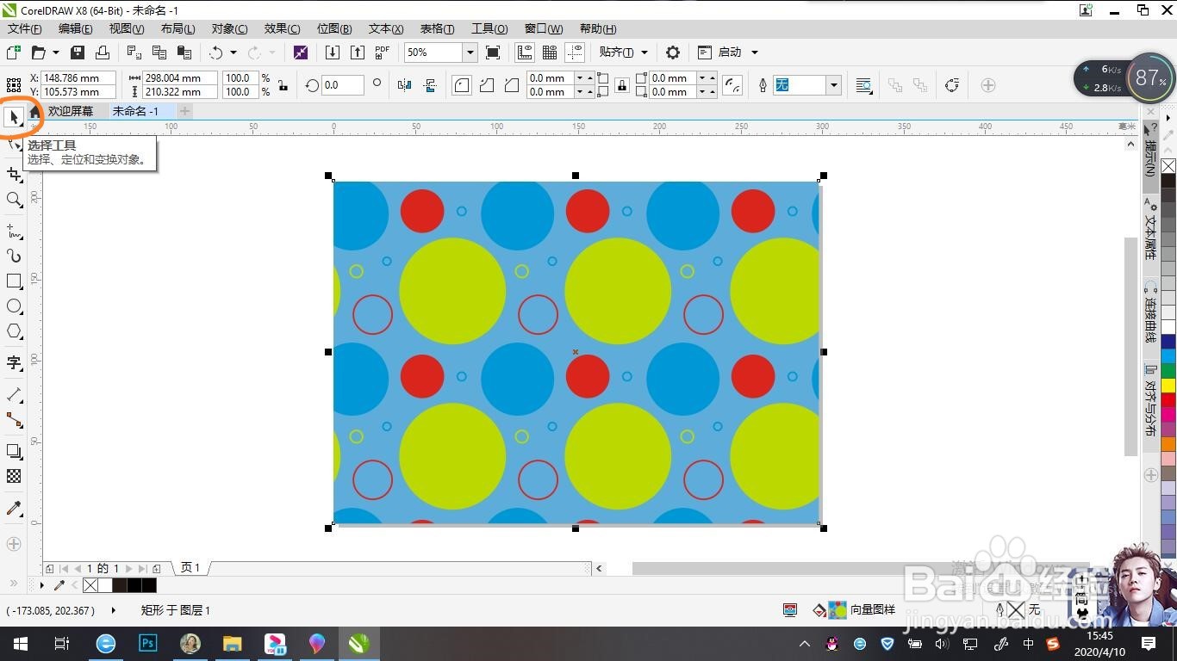The height and width of the screenshot is (661, 1177).
Task: Open the zoom level 50% dropdown
Action: coord(470,53)
